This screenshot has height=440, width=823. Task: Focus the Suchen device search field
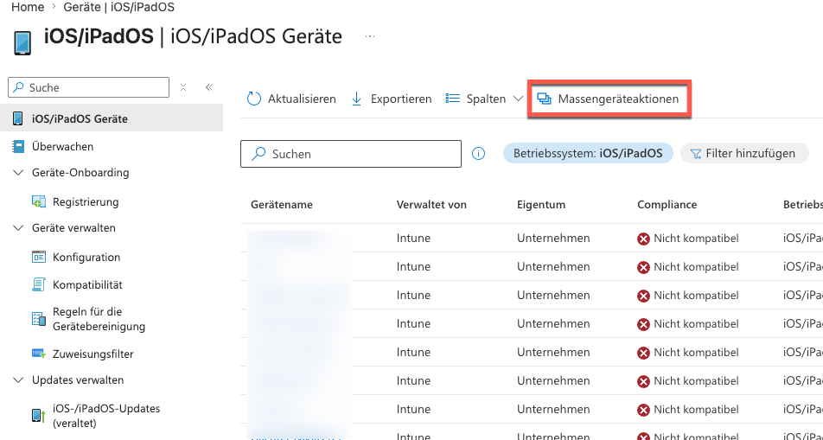click(351, 154)
